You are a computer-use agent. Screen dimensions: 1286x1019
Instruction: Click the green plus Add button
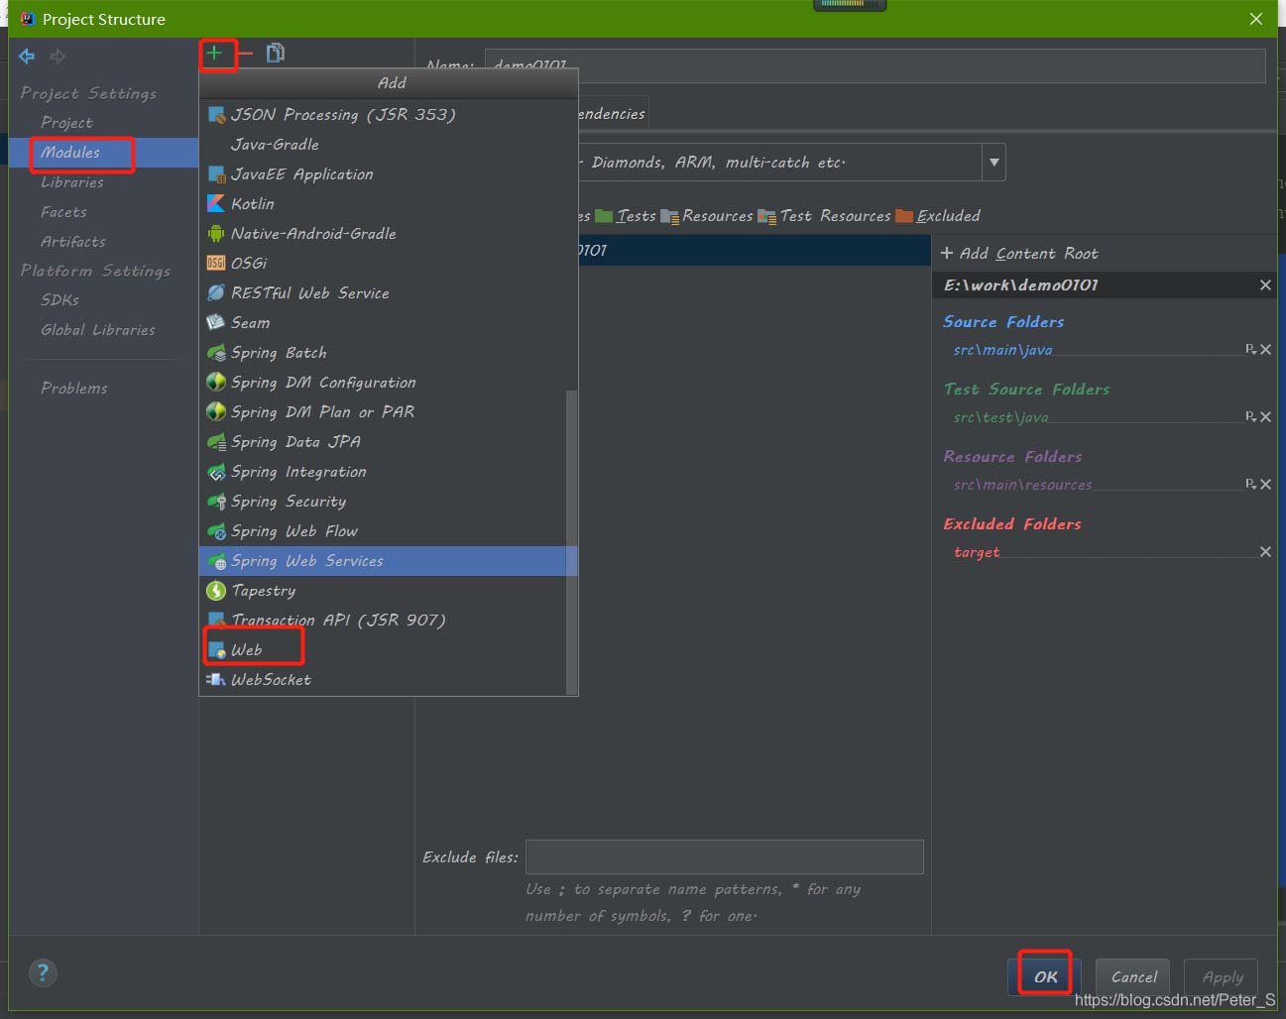tap(214, 53)
